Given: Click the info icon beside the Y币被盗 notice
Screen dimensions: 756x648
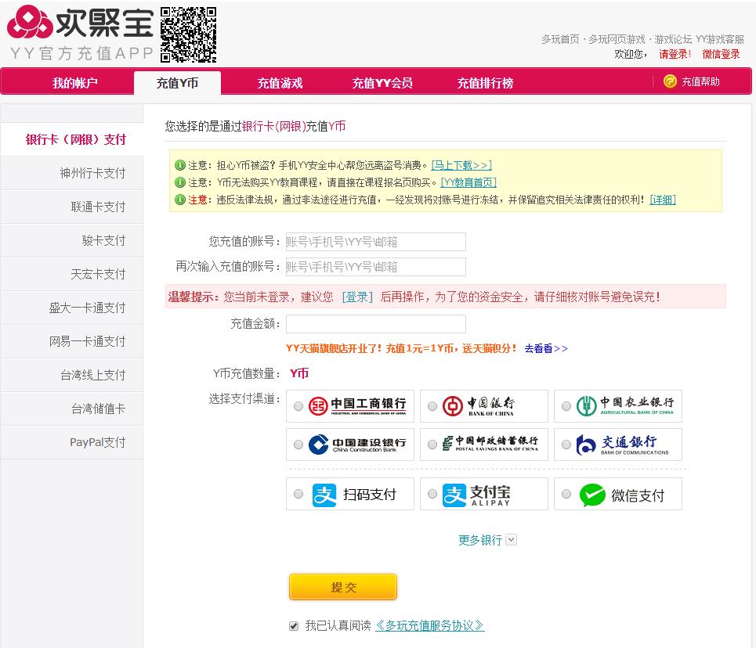Looking at the screenshot, I should click(x=180, y=165).
